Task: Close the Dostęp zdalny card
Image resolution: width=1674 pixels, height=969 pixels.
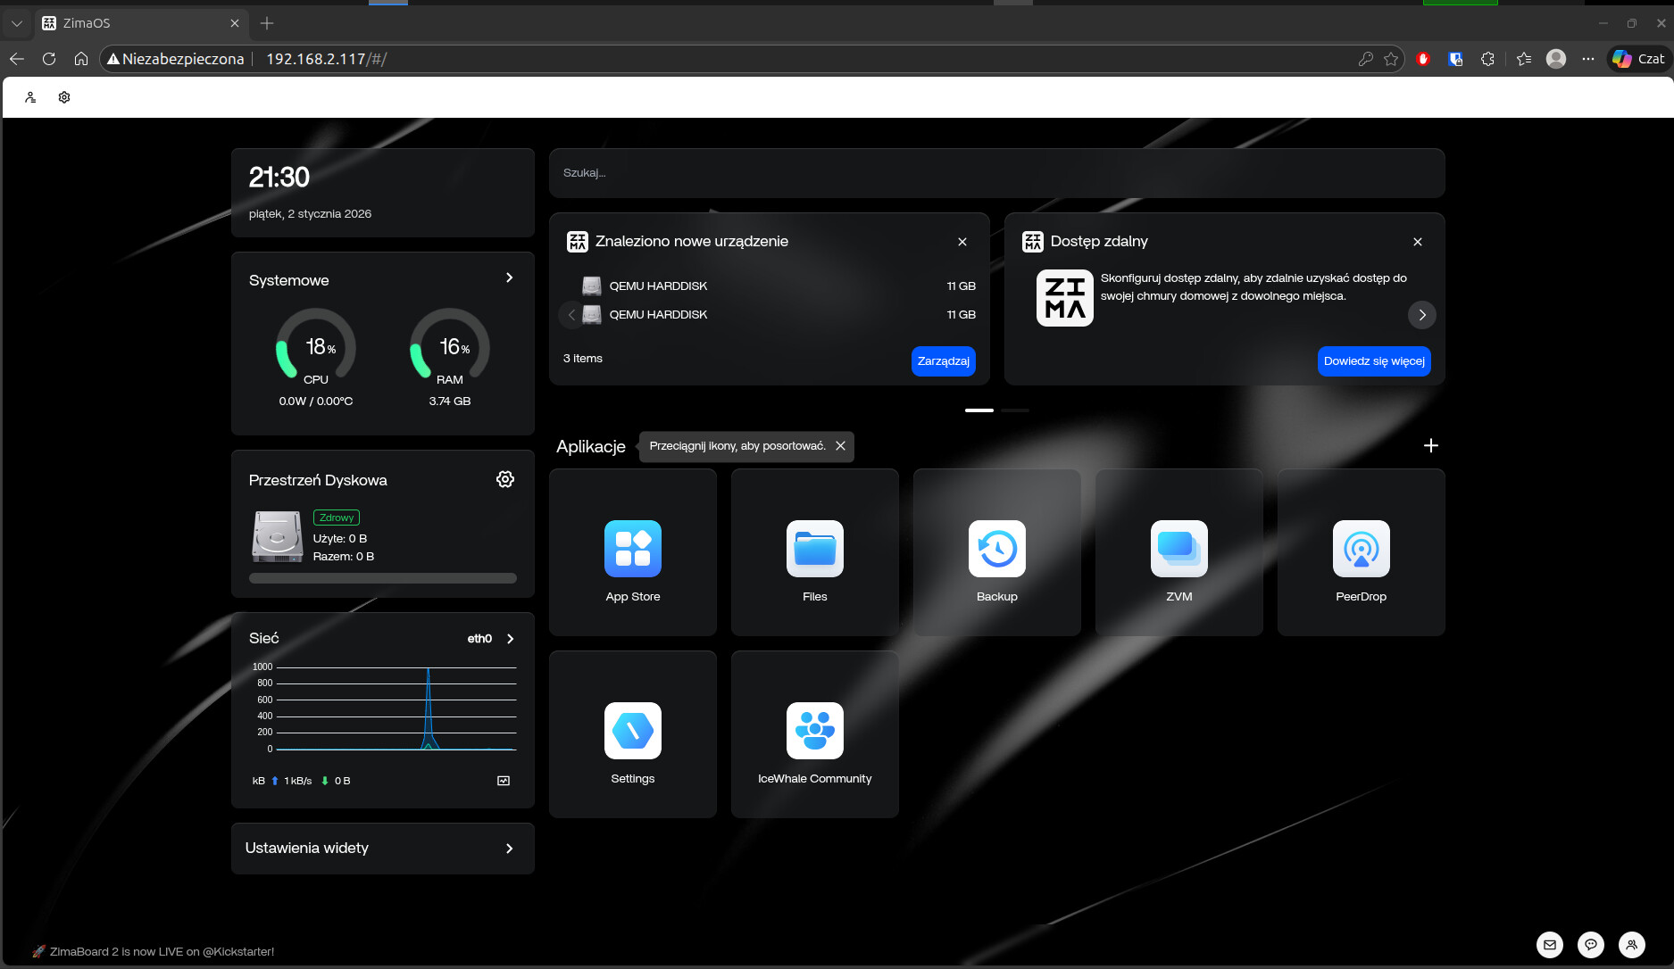Action: (x=1417, y=242)
